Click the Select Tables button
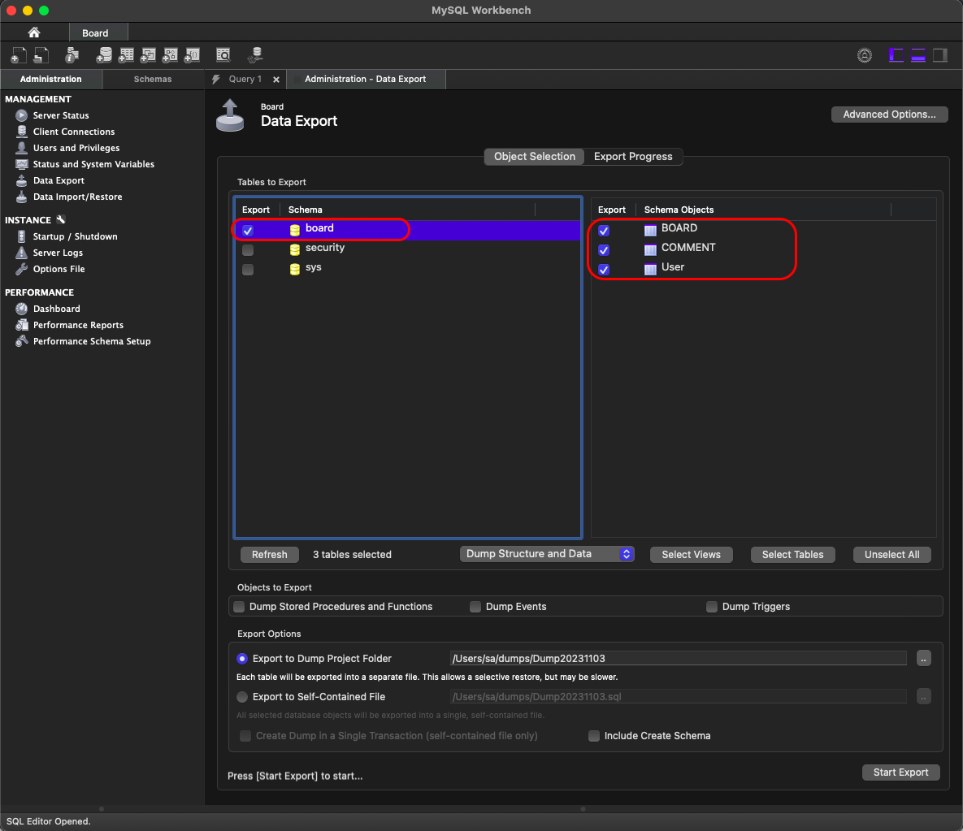This screenshot has height=831, width=963. [792, 554]
